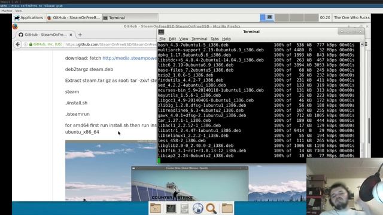Toggle the stick-window pin on the Terminal title bar
Viewport: 383px width, 215px height.
click(342, 32)
